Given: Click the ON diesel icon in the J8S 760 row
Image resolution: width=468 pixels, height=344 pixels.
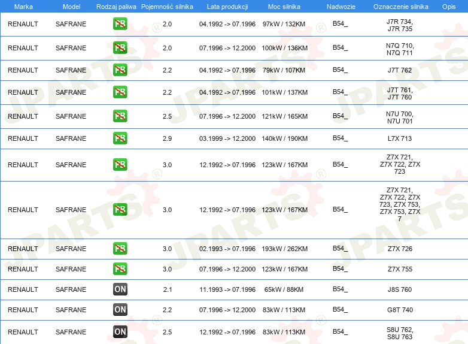Looking at the screenshot, I should click(120, 289).
